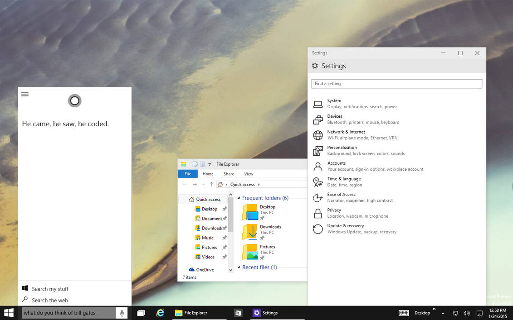The height and width of the screenshot is (320, 513).
Task: Open the volume tray icon
Action: coord(467,313)
